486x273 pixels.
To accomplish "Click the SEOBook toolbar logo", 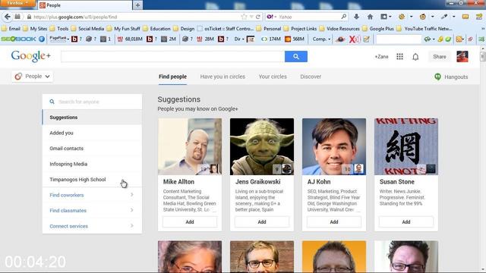I will tap(18, 39).
